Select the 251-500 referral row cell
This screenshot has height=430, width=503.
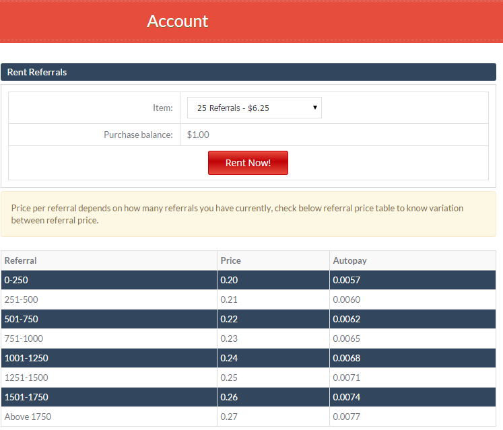(x=109, y=299)
